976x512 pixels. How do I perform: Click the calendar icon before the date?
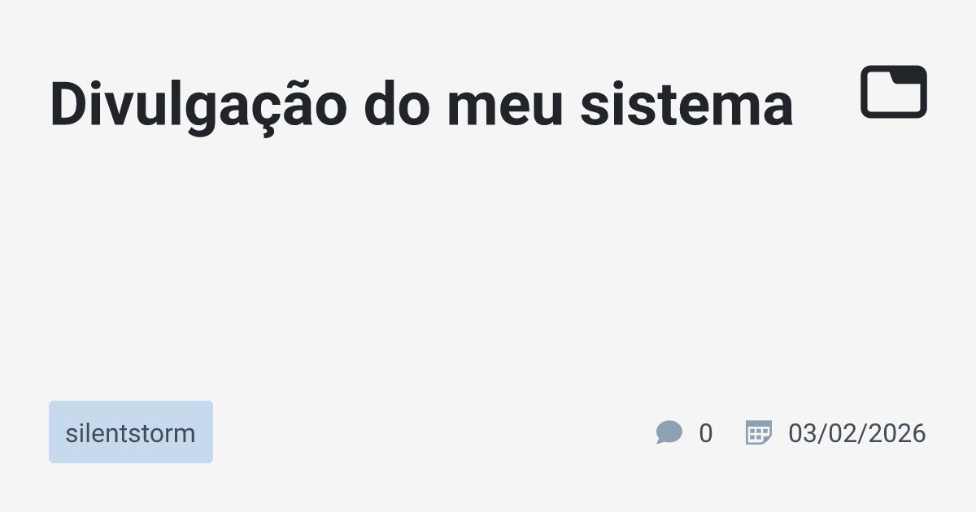click(x=758, y=432)
